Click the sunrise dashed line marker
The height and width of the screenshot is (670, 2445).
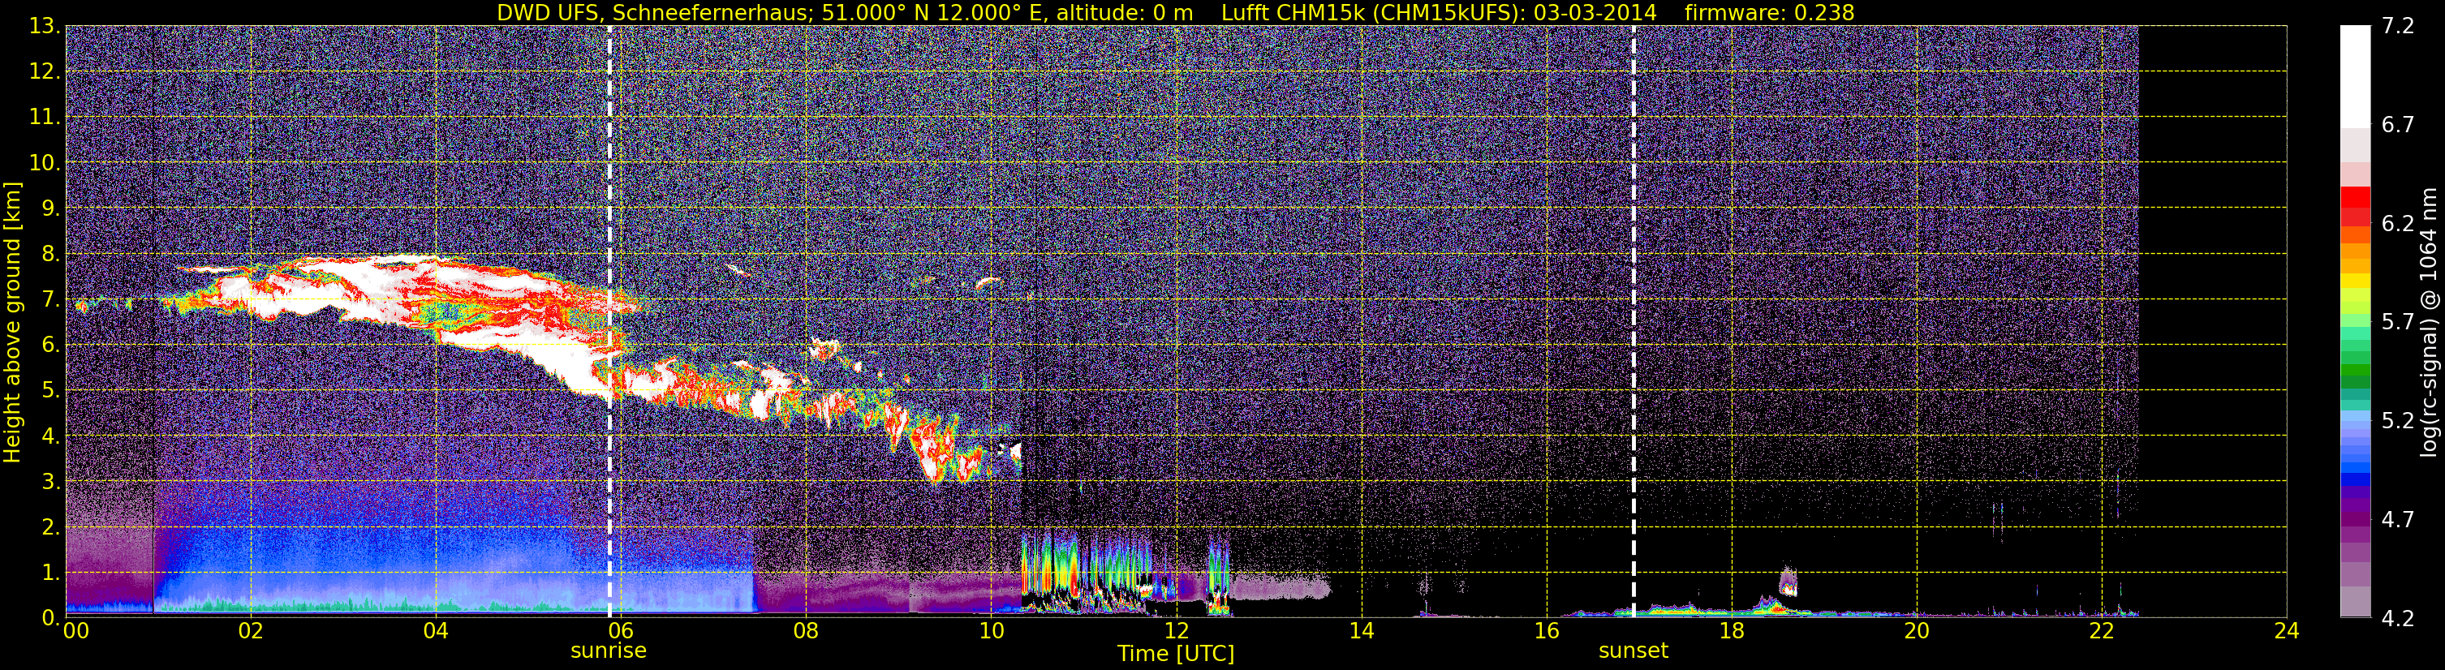point(609,322)
